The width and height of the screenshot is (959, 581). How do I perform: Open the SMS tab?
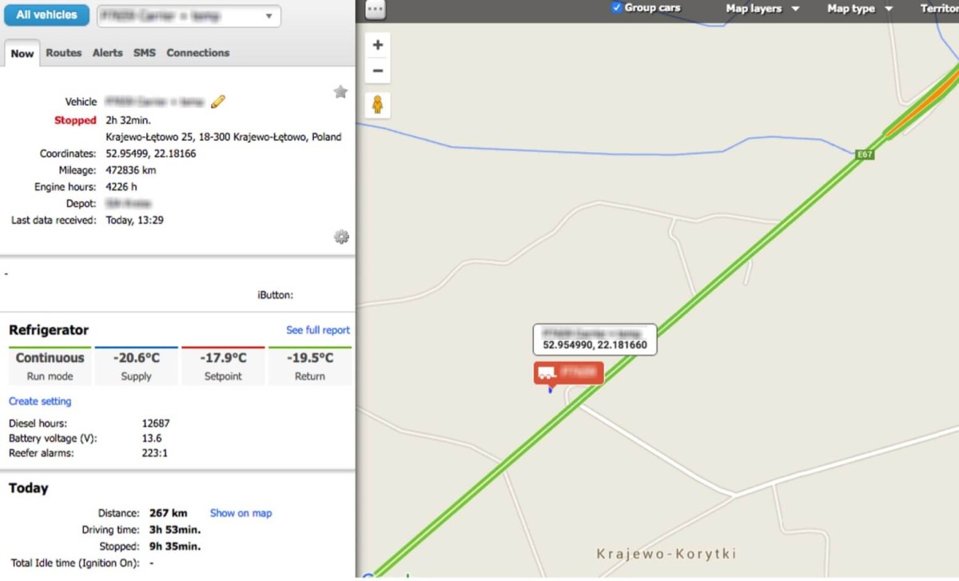tap(145, 53)
